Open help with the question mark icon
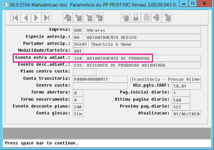This screenshot has width=214, height=150. point(167,18)
